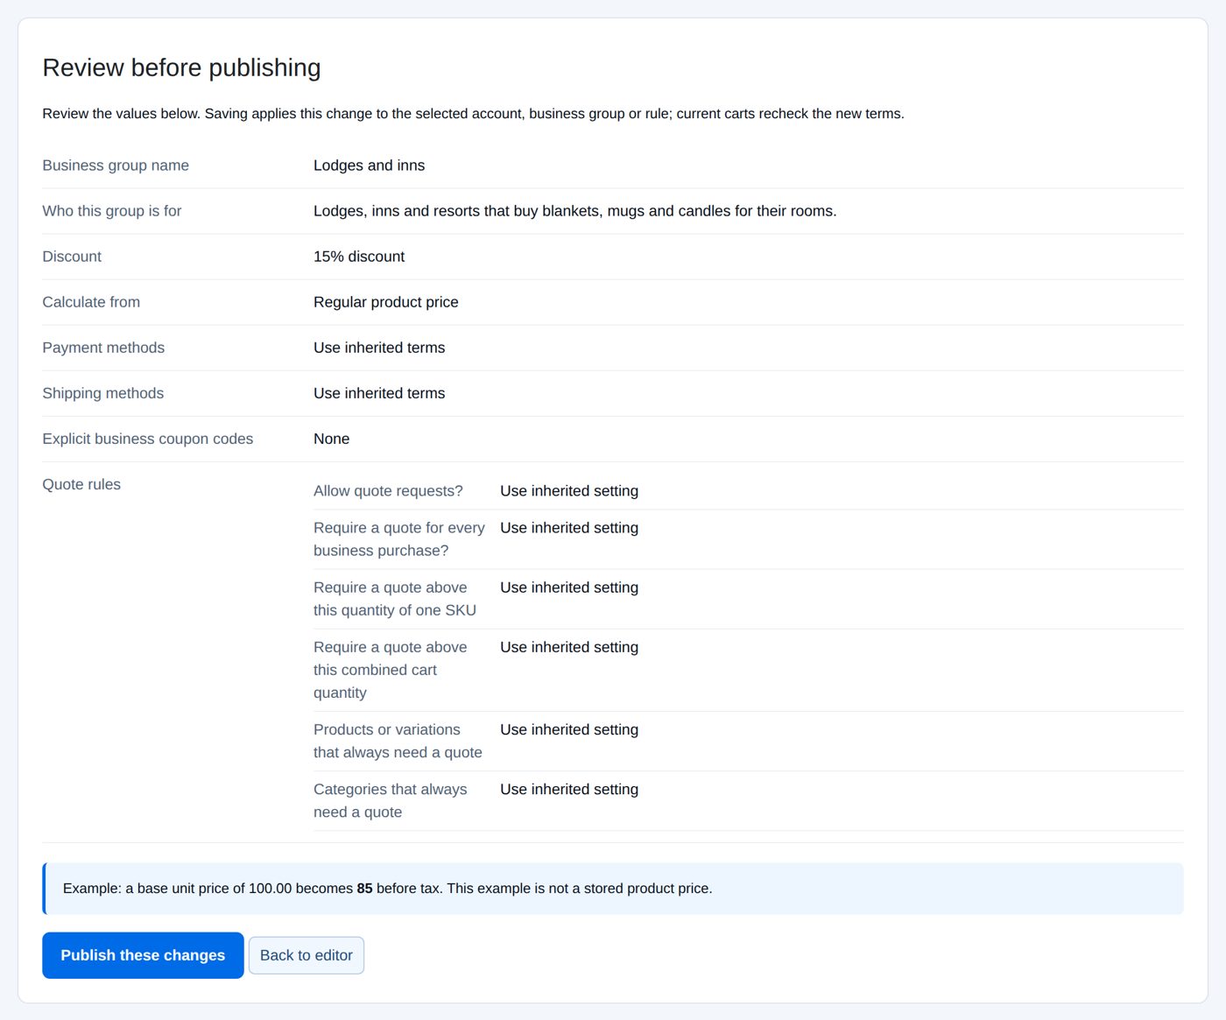Click "Require a quote for every business purchase?" label

tap(399, 539)
